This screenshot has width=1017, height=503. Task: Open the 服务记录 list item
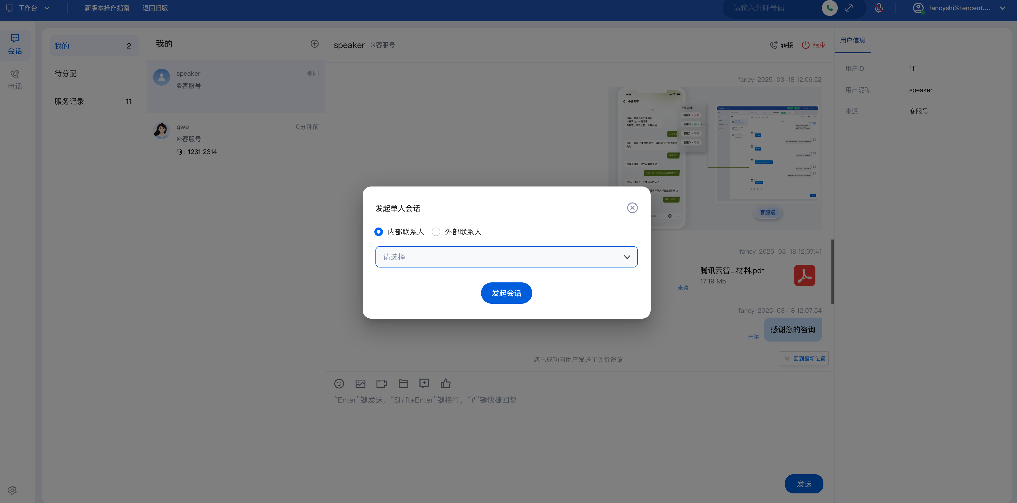(69, 102)
